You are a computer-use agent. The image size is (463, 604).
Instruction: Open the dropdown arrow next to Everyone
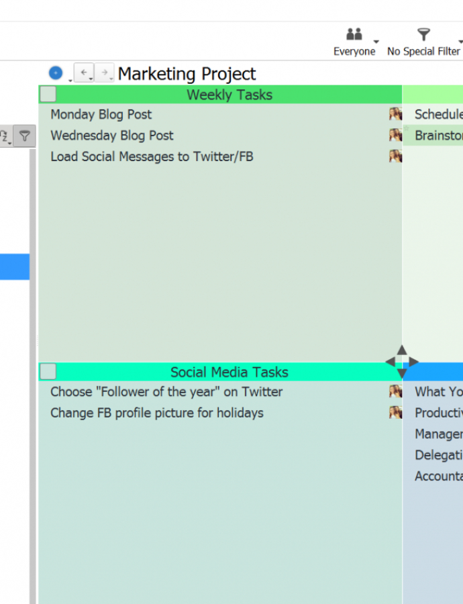point(376,42)
